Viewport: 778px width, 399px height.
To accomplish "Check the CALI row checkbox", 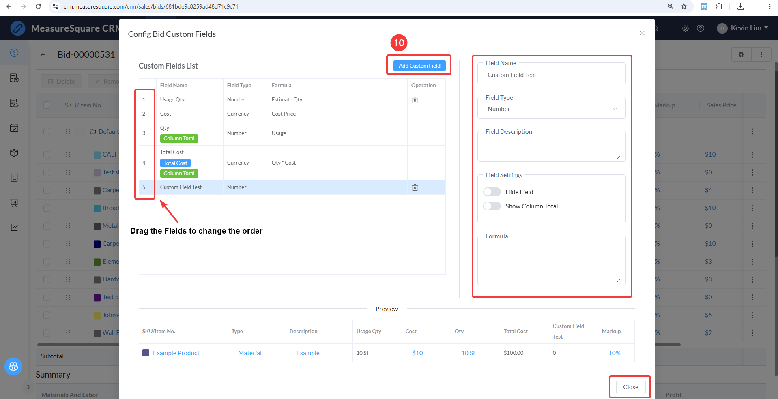I will [47, 154].
